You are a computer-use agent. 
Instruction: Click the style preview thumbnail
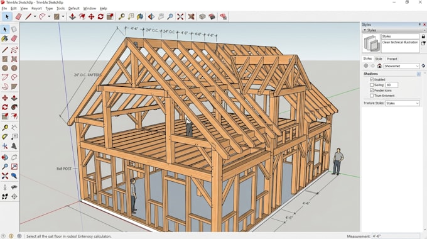pyautogui.click(x=371, y=43)
